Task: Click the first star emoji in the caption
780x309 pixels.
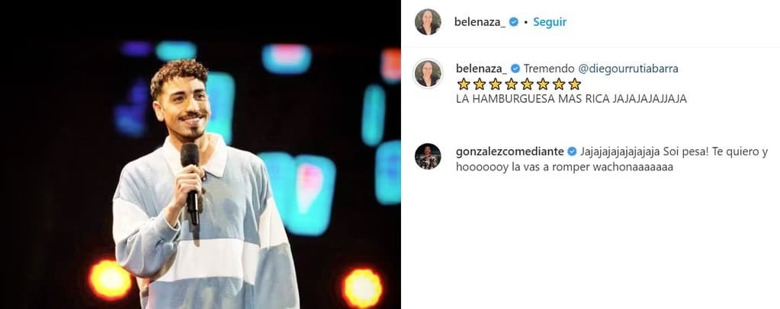Action: click(x=463, y=84)
